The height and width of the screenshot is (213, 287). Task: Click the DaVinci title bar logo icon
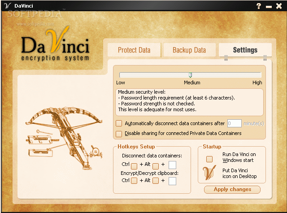7,5
